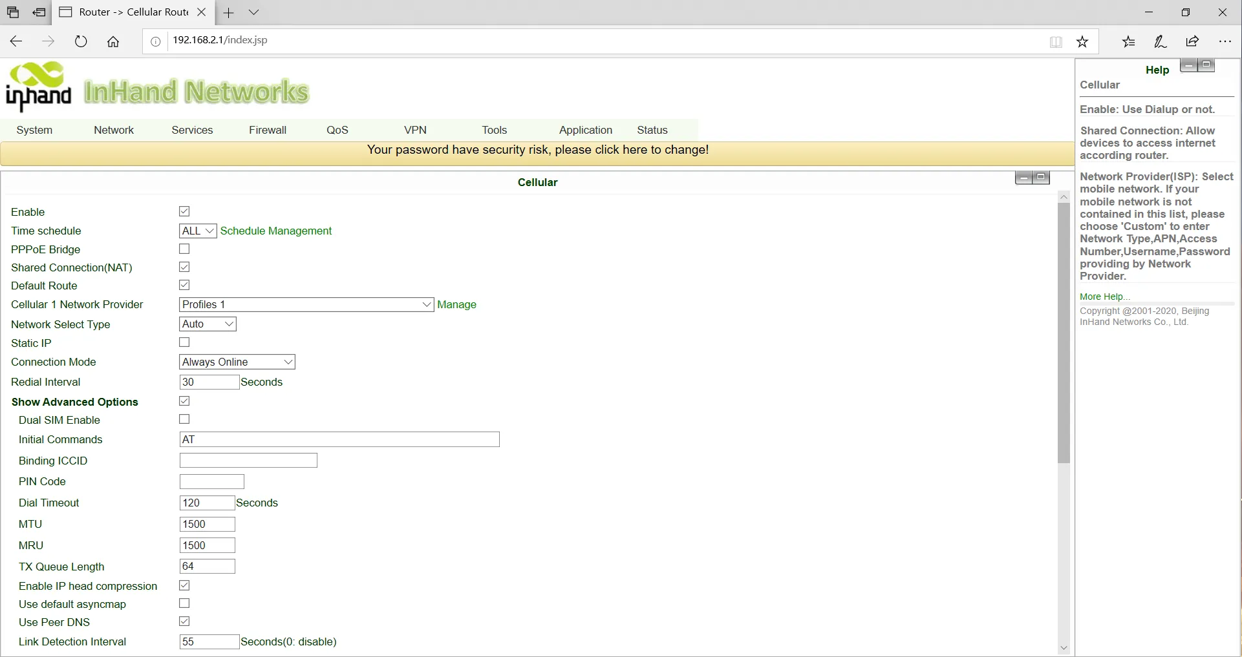Click the Cellular page vertical scrollbar thumb
1242x657 pixels.
(1064, 333)
